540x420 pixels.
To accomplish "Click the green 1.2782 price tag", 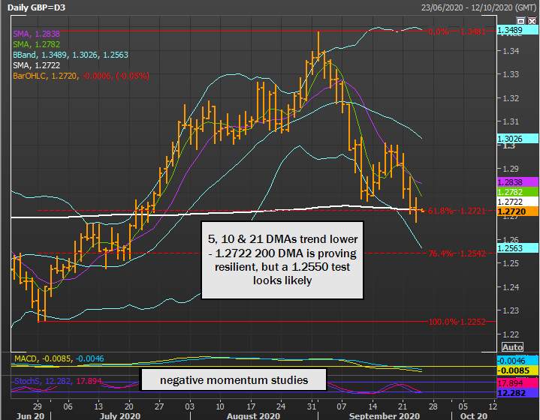I will pyautogui.click(x=517, y=192).
